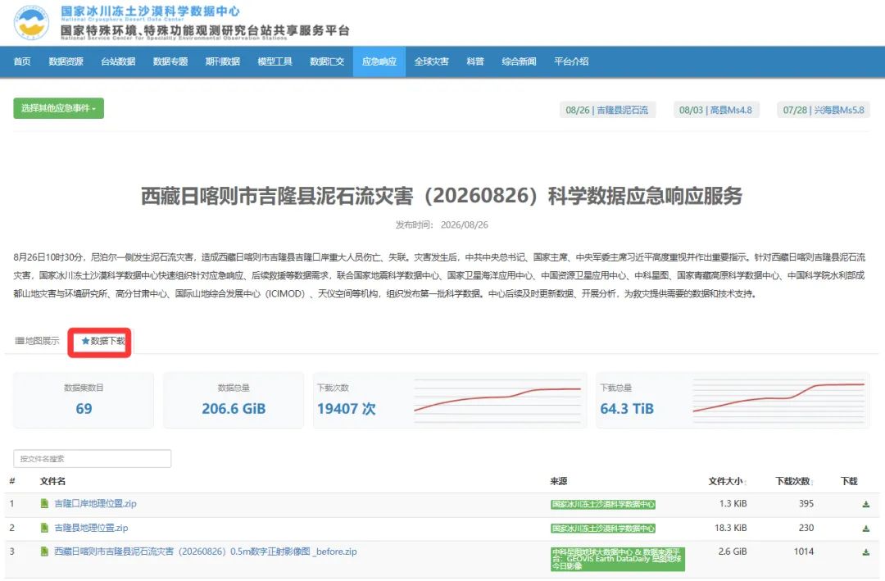Open the 全球灾害 nav item
The width and height of the screenshot is (885, 581).
[x=431, y=61]
